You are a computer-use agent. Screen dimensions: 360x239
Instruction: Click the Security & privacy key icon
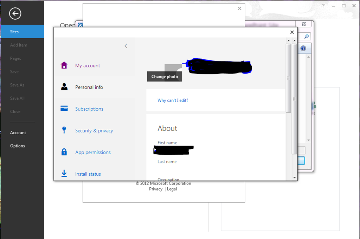(64, 130)
